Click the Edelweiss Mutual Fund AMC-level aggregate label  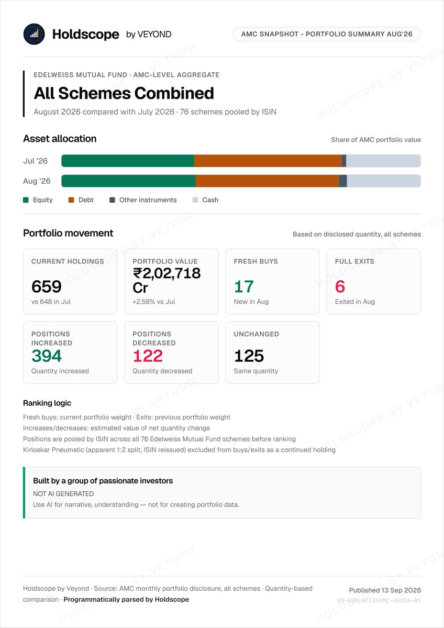coord(127,75)
